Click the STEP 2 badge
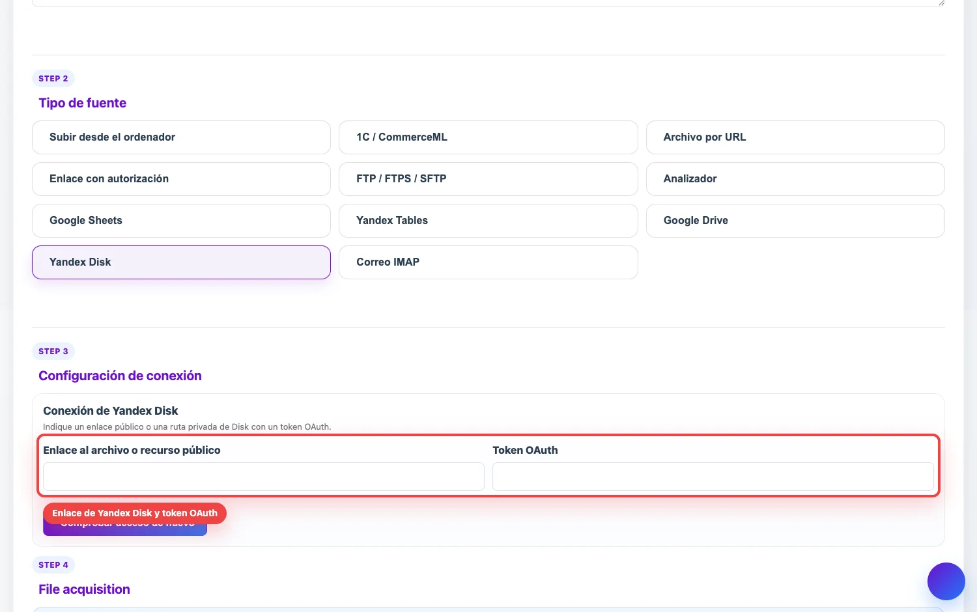Image resolution: width=977 pixels, height=612 pixels. [x=53, y=79]
